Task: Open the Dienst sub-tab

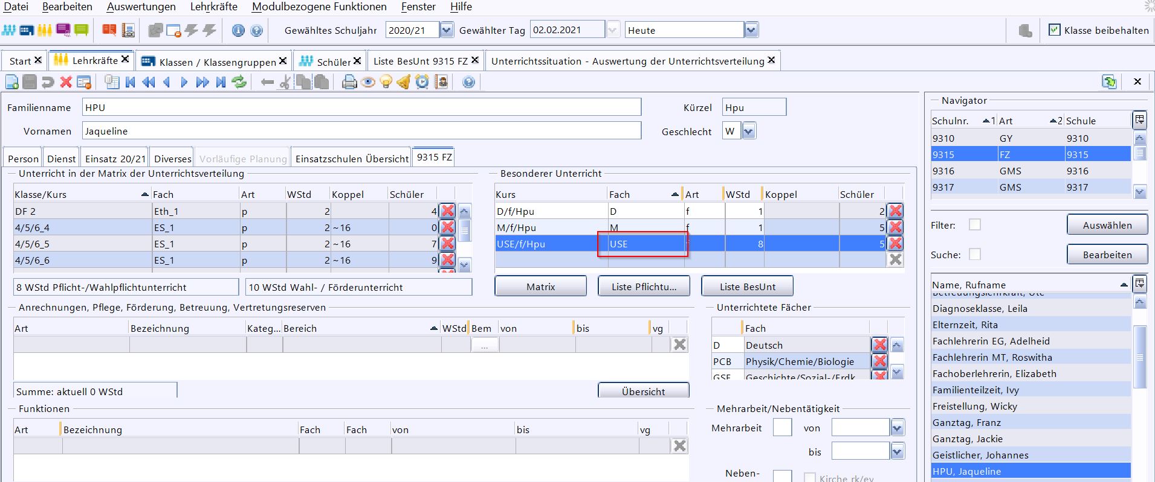Action: click(x=61, y=159)
